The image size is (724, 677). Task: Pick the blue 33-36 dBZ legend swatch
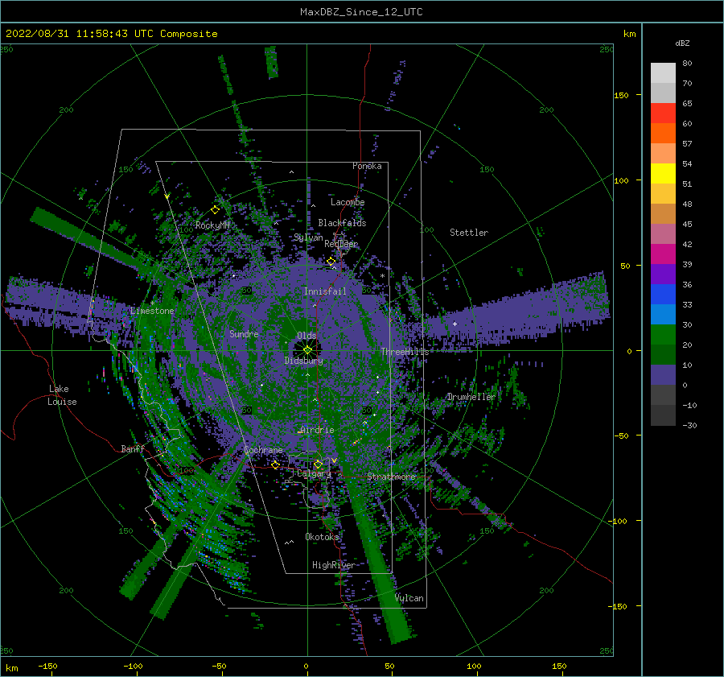coord(663,295)
